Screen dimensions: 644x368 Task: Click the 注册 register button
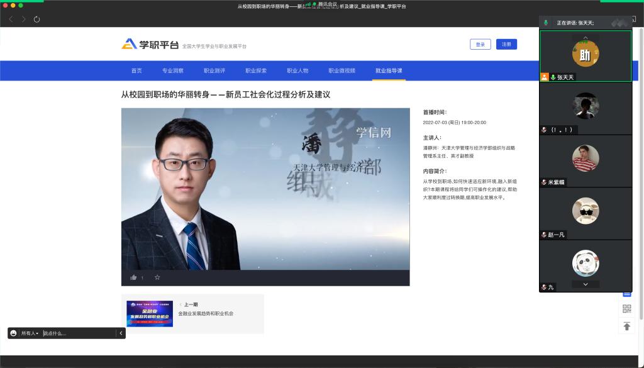(506, 44)
